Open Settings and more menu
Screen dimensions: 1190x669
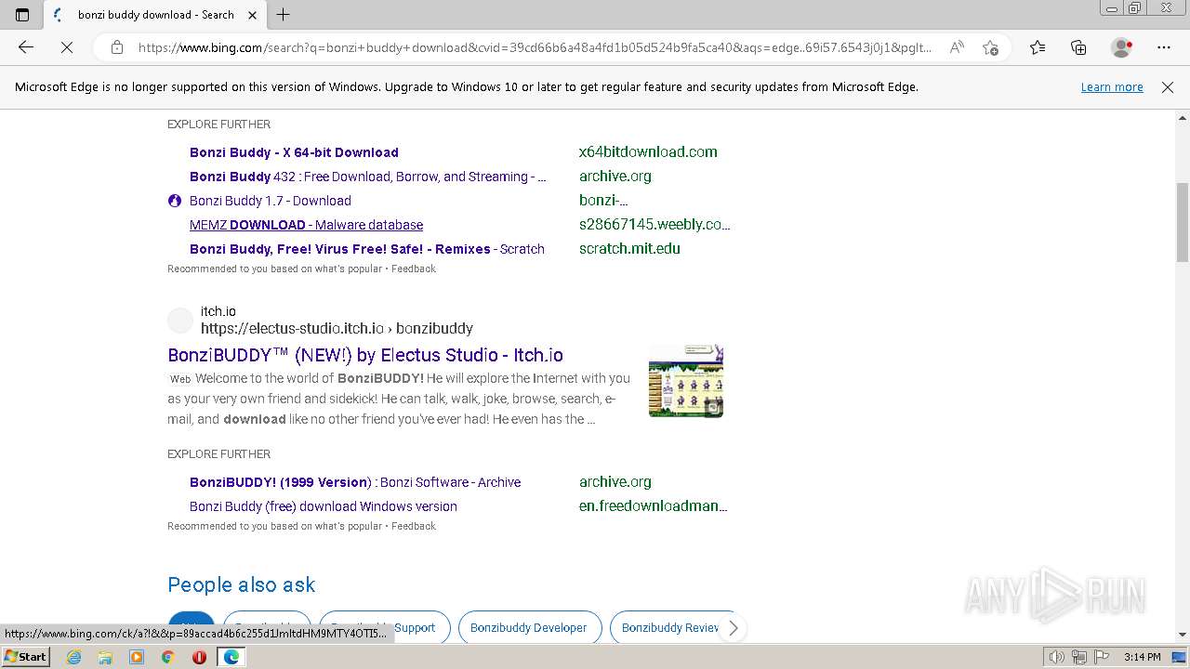click(x=1164, y=47)
